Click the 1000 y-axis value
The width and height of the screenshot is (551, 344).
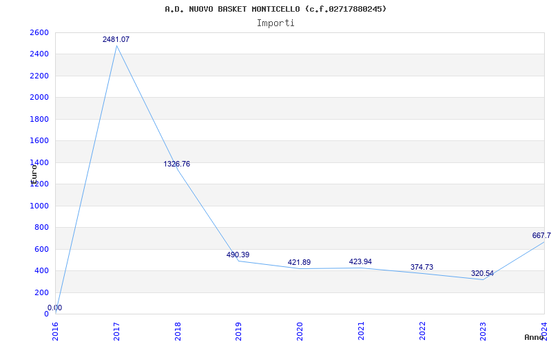tap(40, 206)
